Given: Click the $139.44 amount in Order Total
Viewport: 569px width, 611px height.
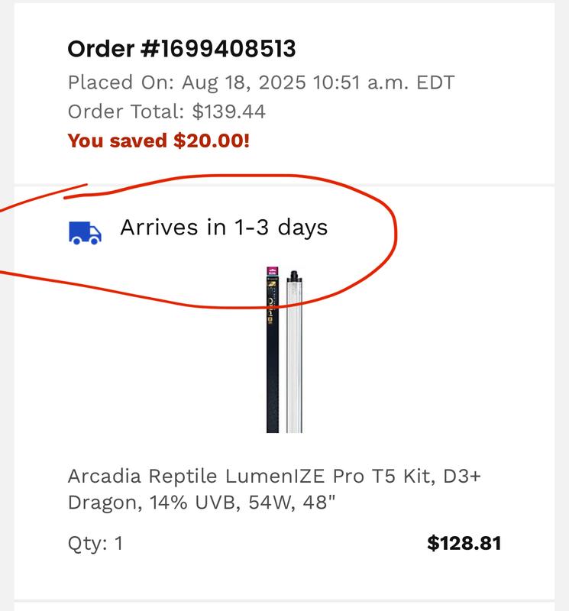Looking at the screenshot, I should [228, 112].
